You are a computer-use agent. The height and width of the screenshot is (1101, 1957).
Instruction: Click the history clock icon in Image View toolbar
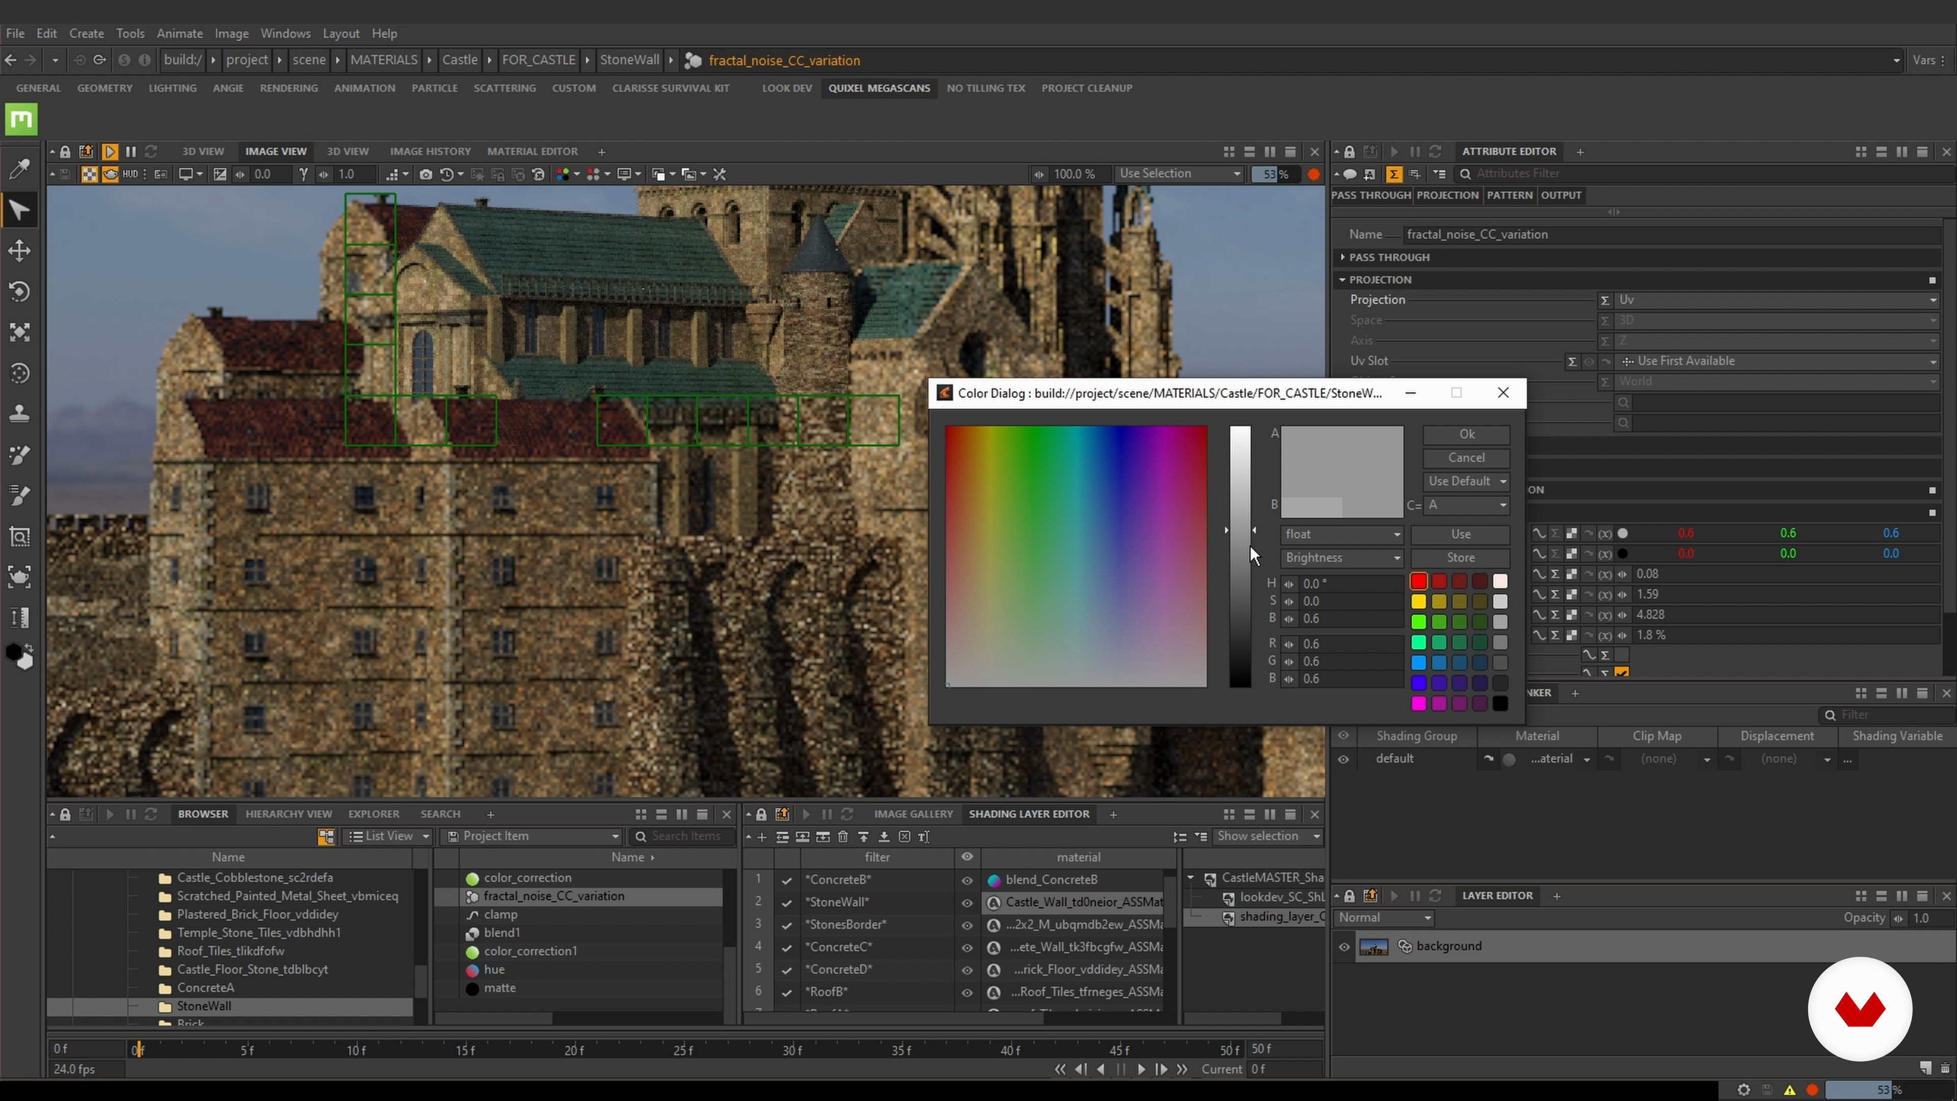[447, 175]
